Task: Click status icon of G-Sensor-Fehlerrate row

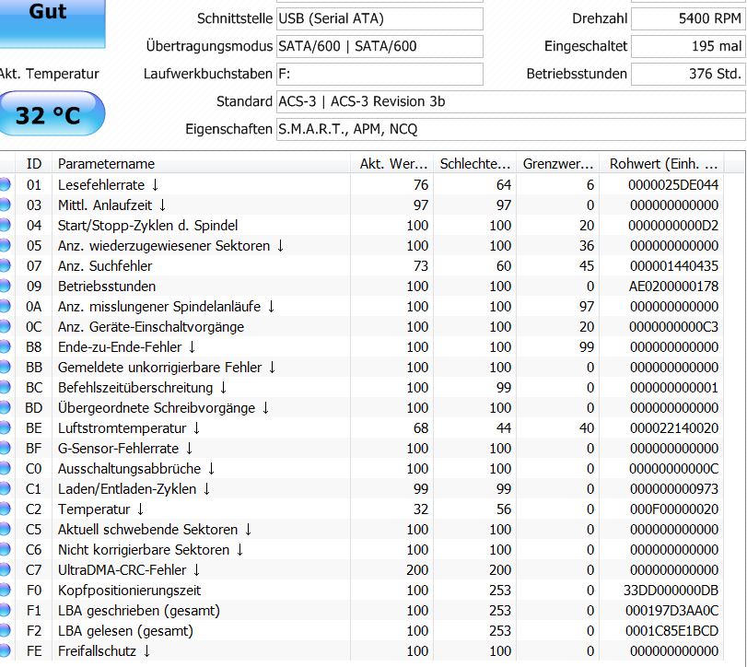Action: pos(5,448)
